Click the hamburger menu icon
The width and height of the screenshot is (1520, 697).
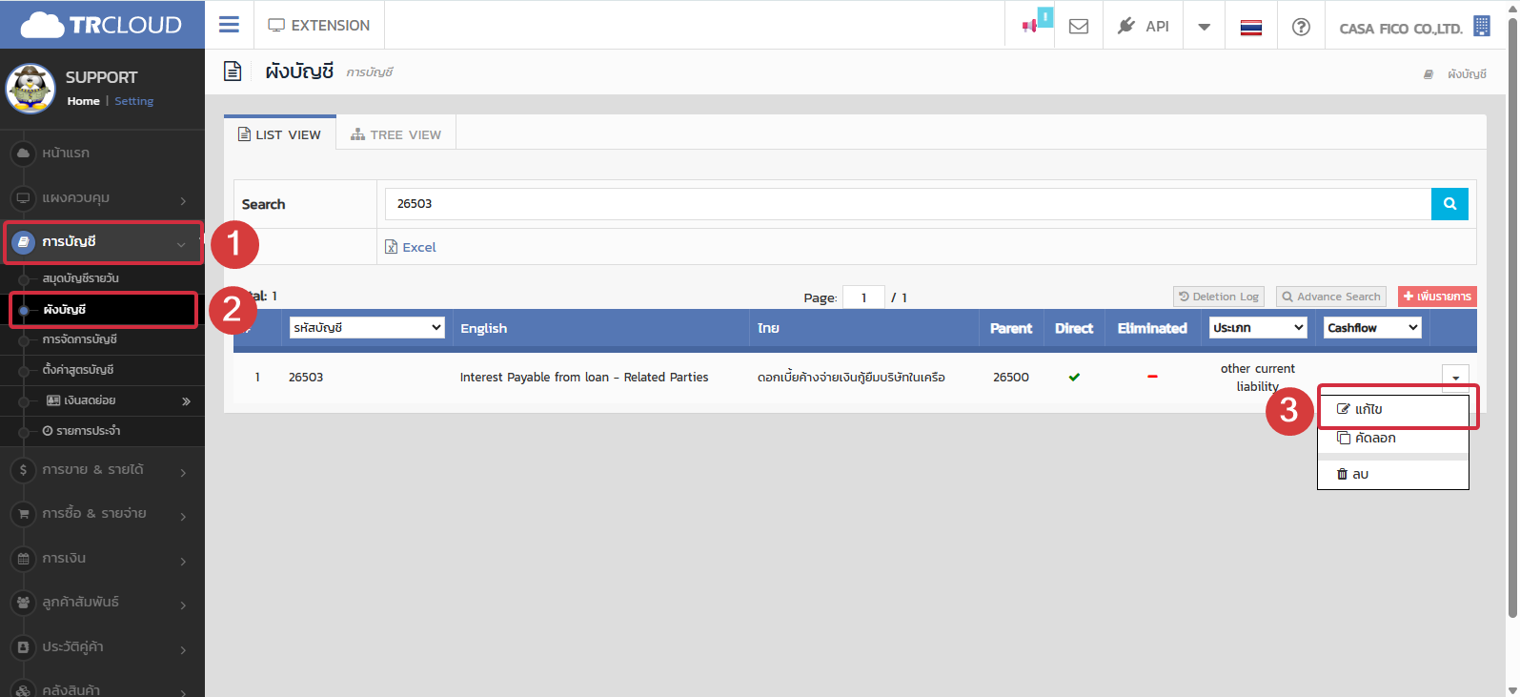229,25
